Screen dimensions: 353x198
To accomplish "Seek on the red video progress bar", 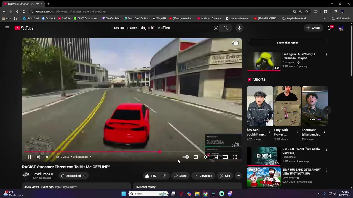I will click(132, 152).
